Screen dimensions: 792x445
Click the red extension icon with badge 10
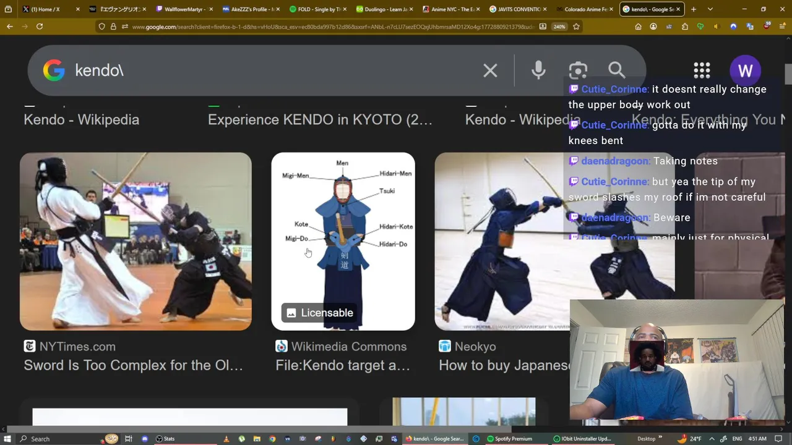click(766, 27)
